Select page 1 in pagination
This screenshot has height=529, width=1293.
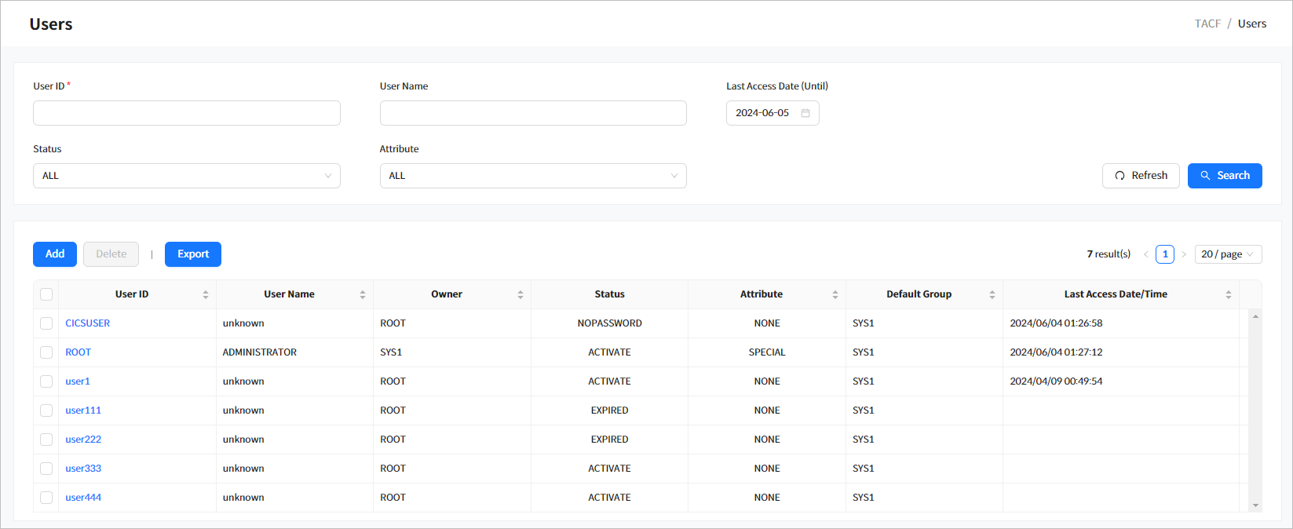pyautogui.click(x=1165, y=254)
